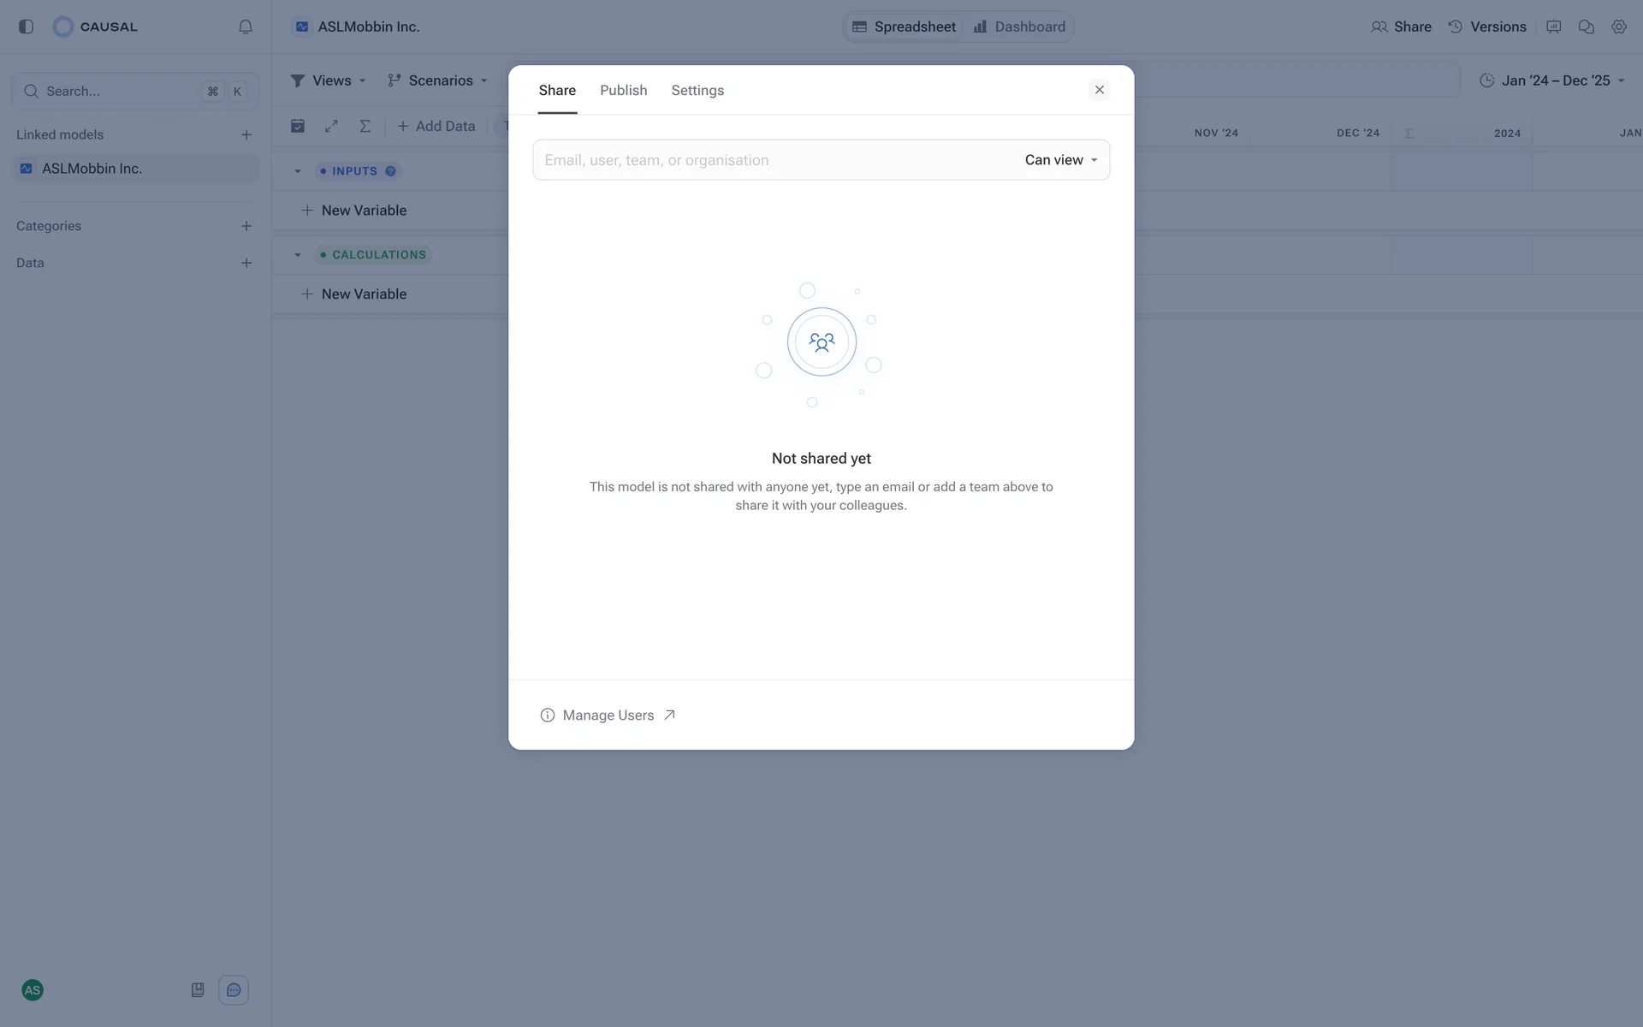The image size is (1643, 1027).
Task: Open the Can view permission dropdown
Action: point(1061,160)
